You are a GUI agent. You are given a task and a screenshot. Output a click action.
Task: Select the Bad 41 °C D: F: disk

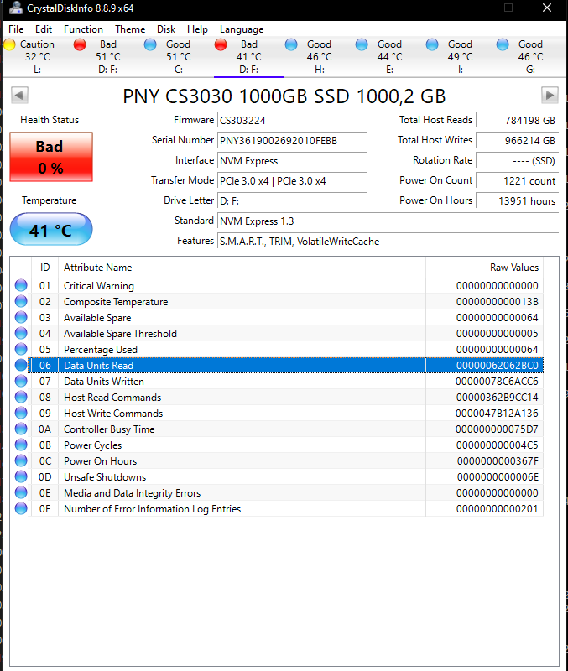(x=249, y=56)
